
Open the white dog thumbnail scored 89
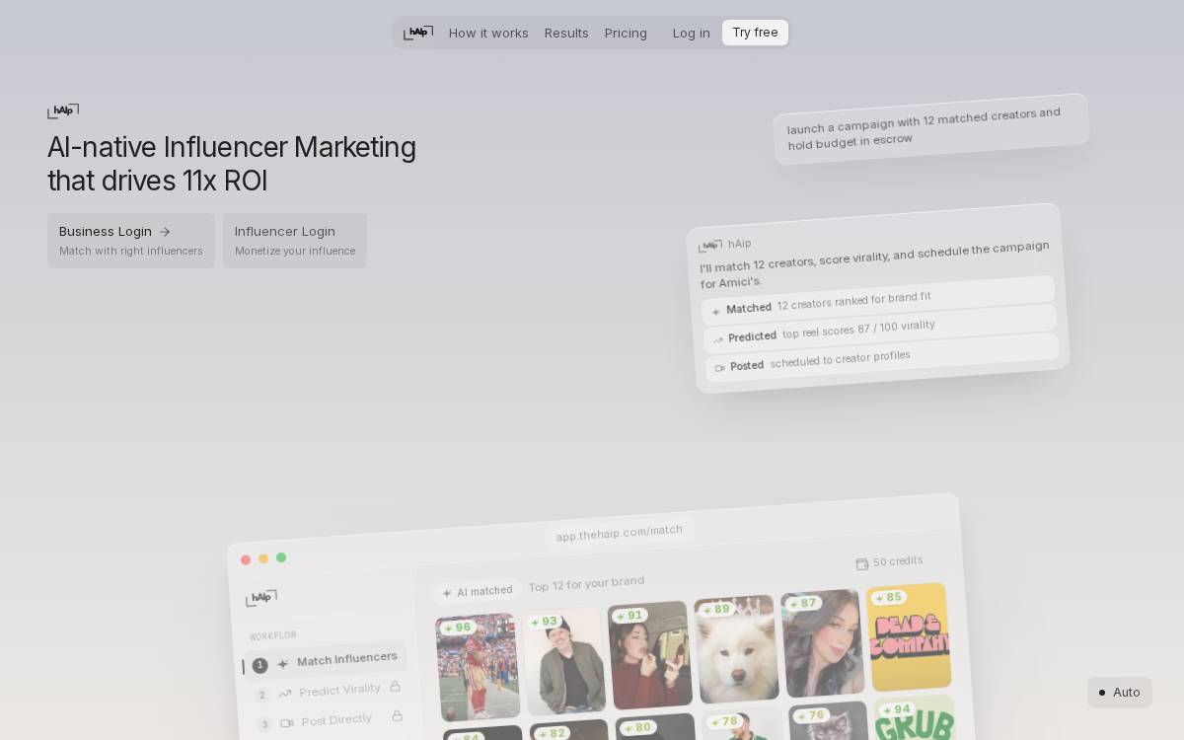[737, 649]
